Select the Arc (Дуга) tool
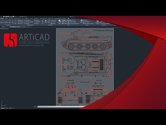The image size is (166, 125). (13, 21)
